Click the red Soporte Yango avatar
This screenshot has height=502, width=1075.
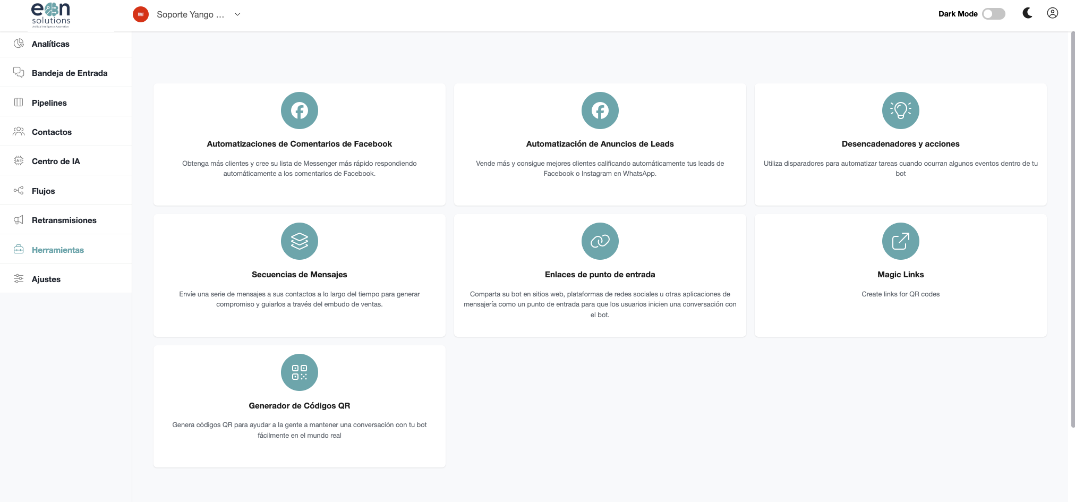tap(141, 14)
